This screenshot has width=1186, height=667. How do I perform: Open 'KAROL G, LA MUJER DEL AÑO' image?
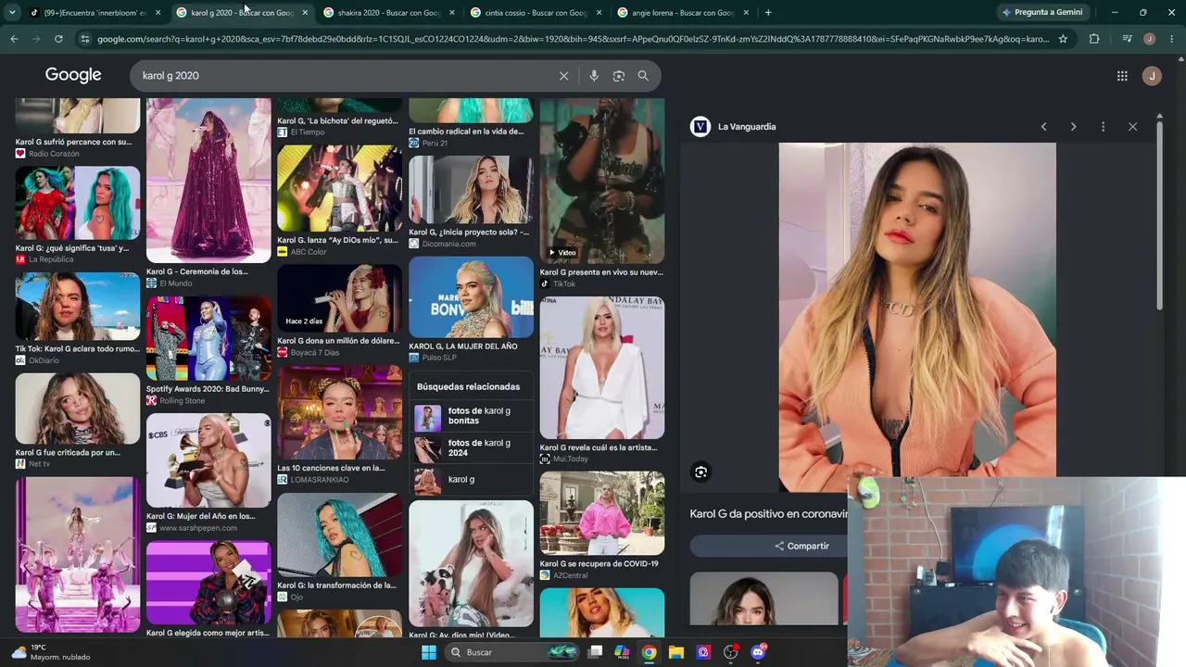[x=471, y=297]
